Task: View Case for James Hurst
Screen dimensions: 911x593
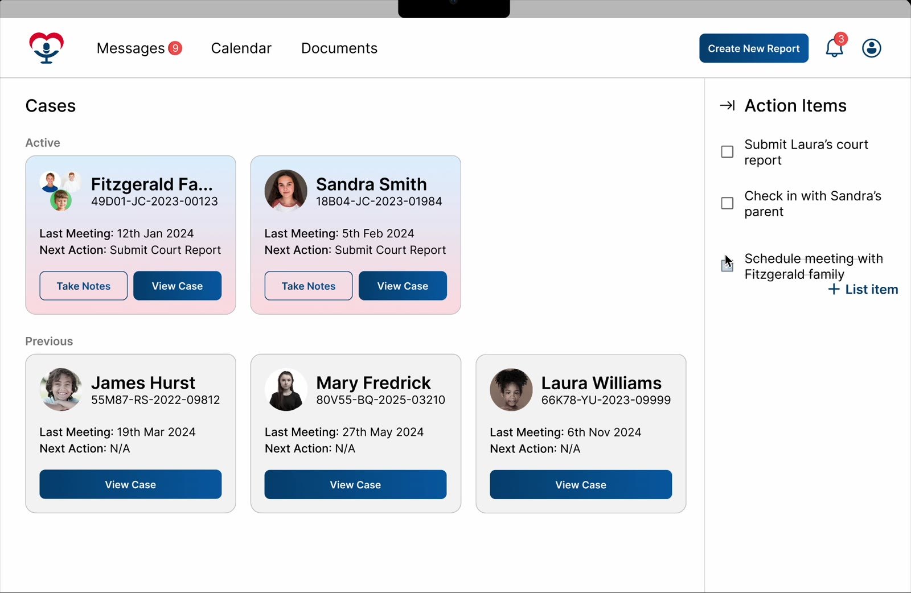Action: click(130, 484)
